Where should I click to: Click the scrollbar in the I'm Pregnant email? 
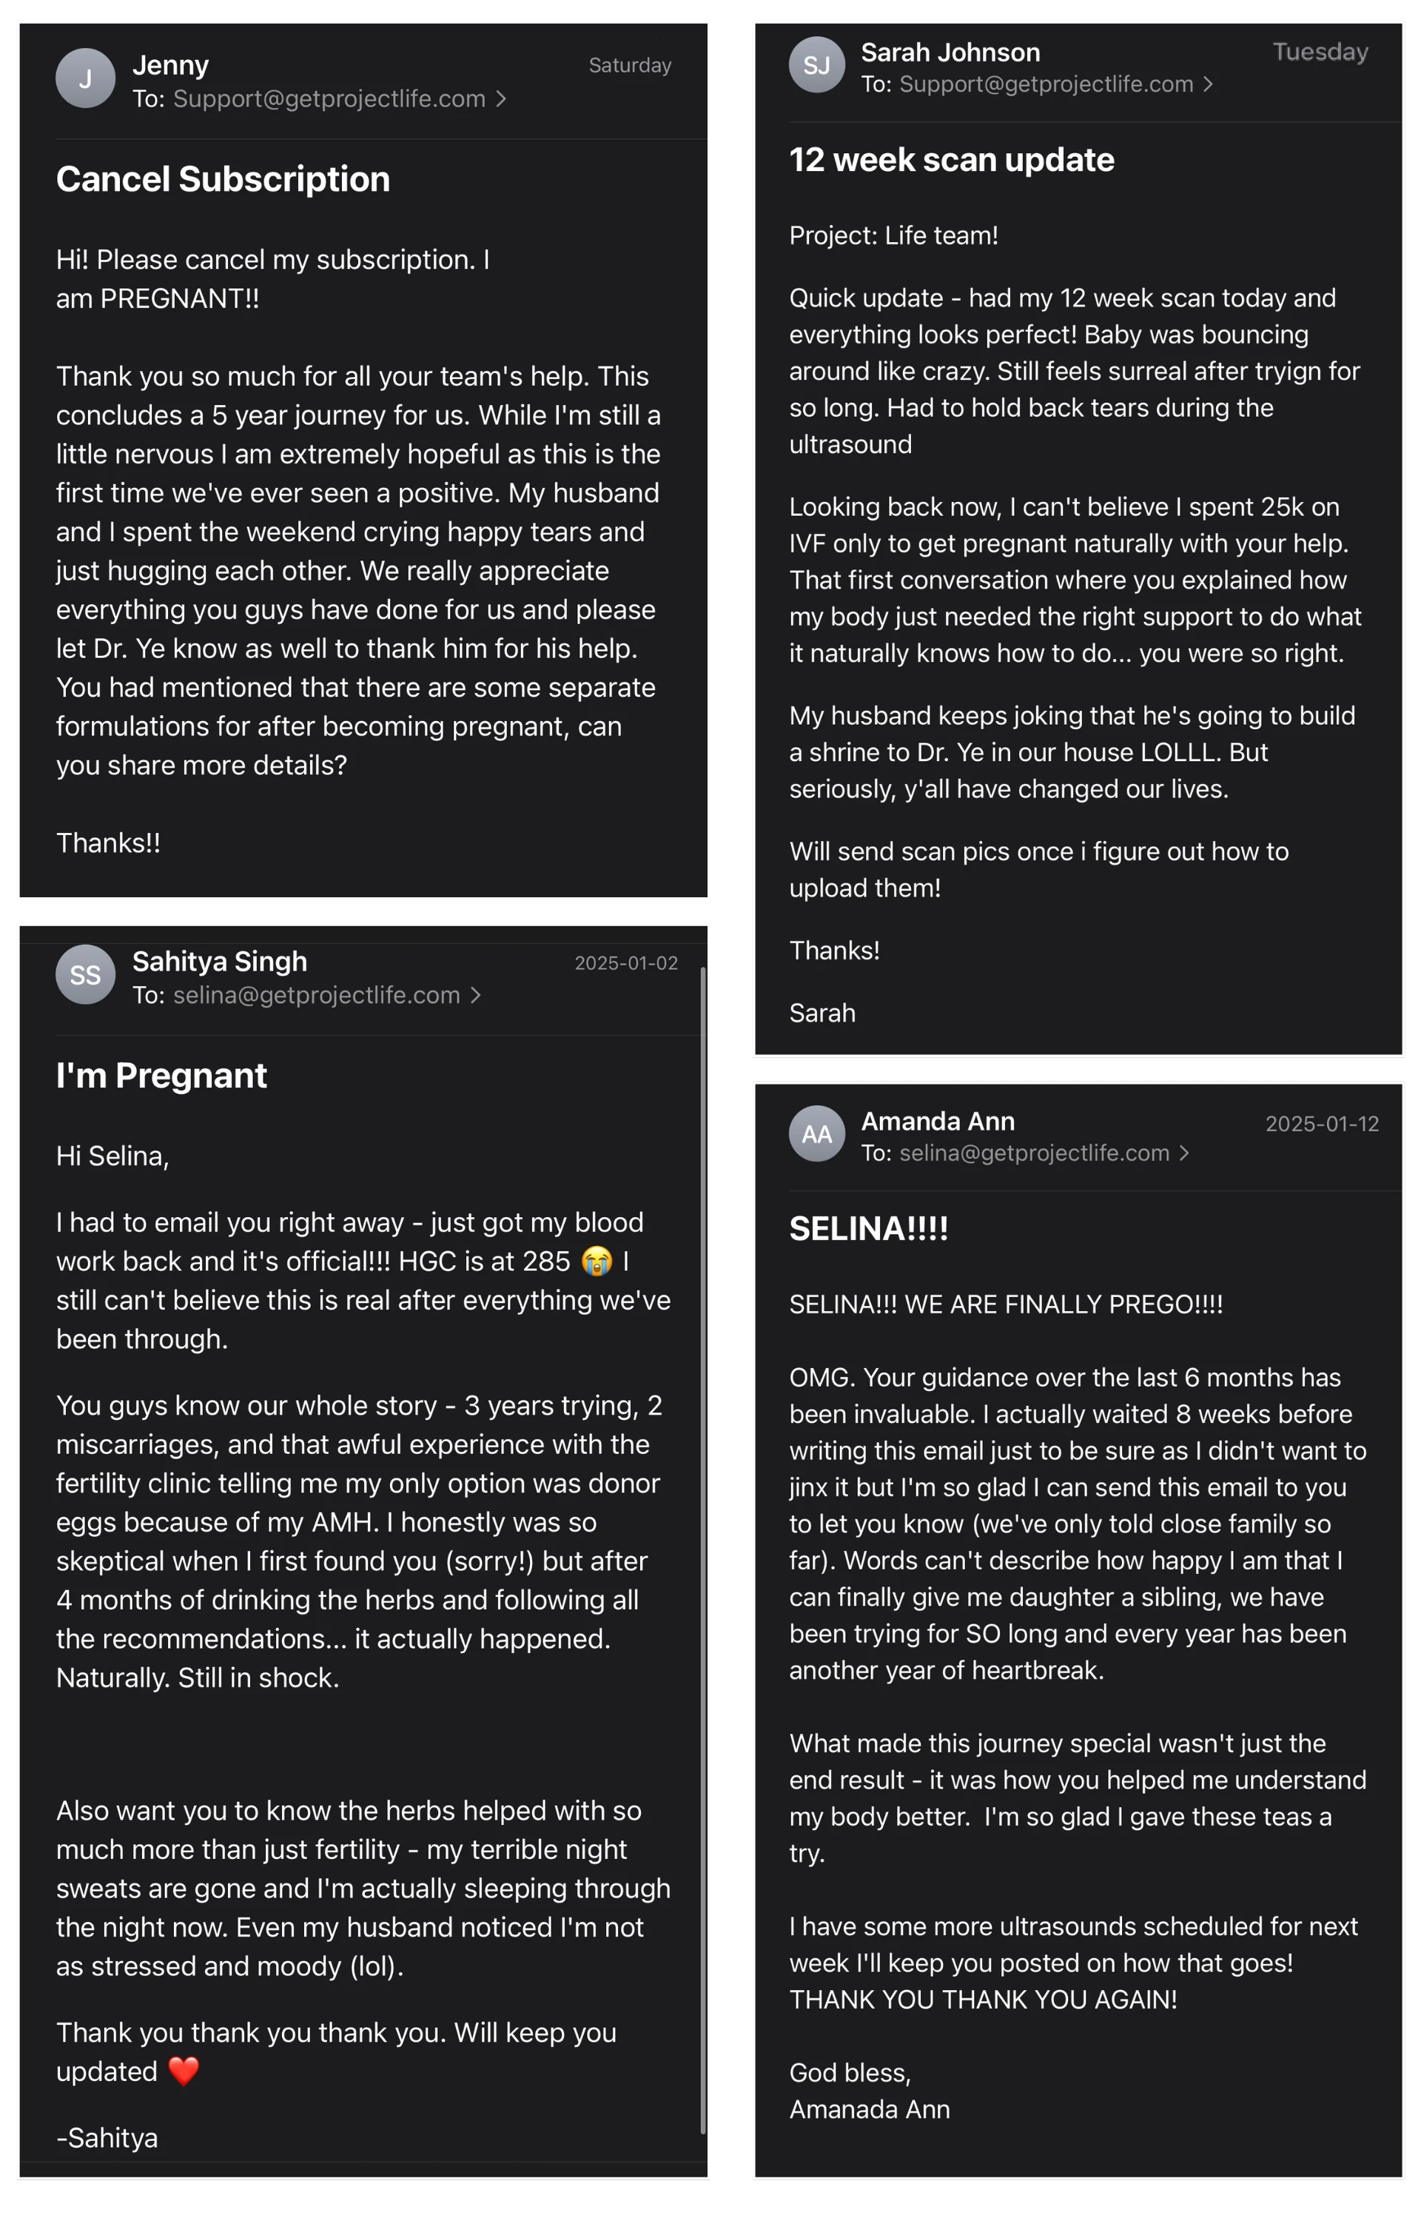pos(703,1550)
